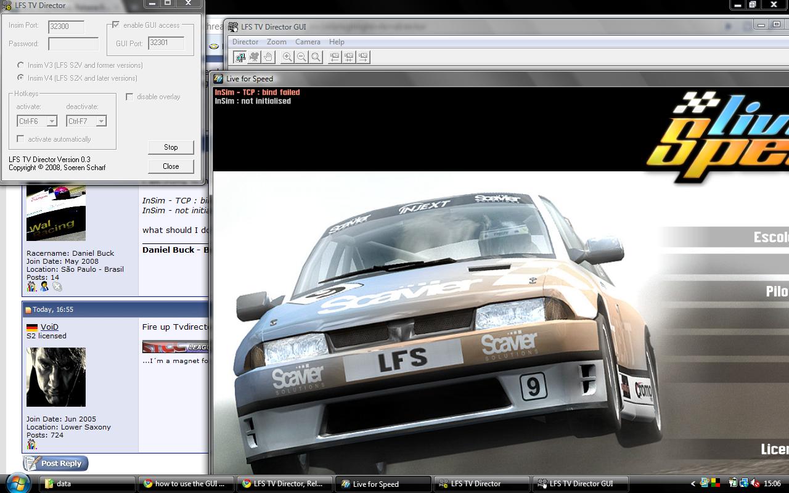Switch to previous camera with left-arrow icon

335,57
